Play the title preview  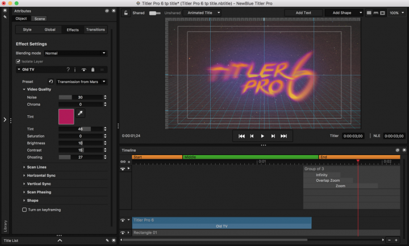pyautogui.click(x=262, y=136)
